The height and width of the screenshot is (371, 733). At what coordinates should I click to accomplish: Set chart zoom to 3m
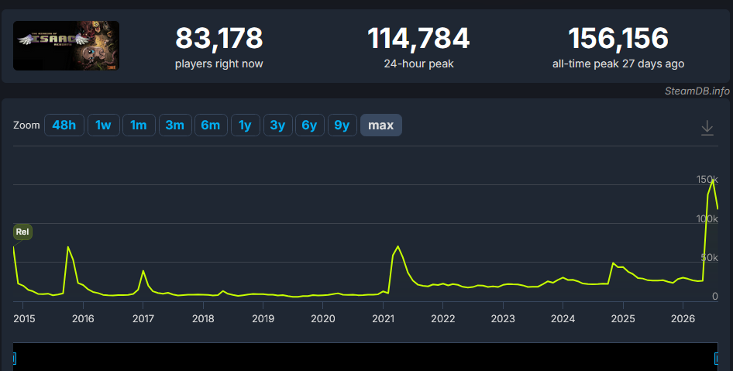175,125
